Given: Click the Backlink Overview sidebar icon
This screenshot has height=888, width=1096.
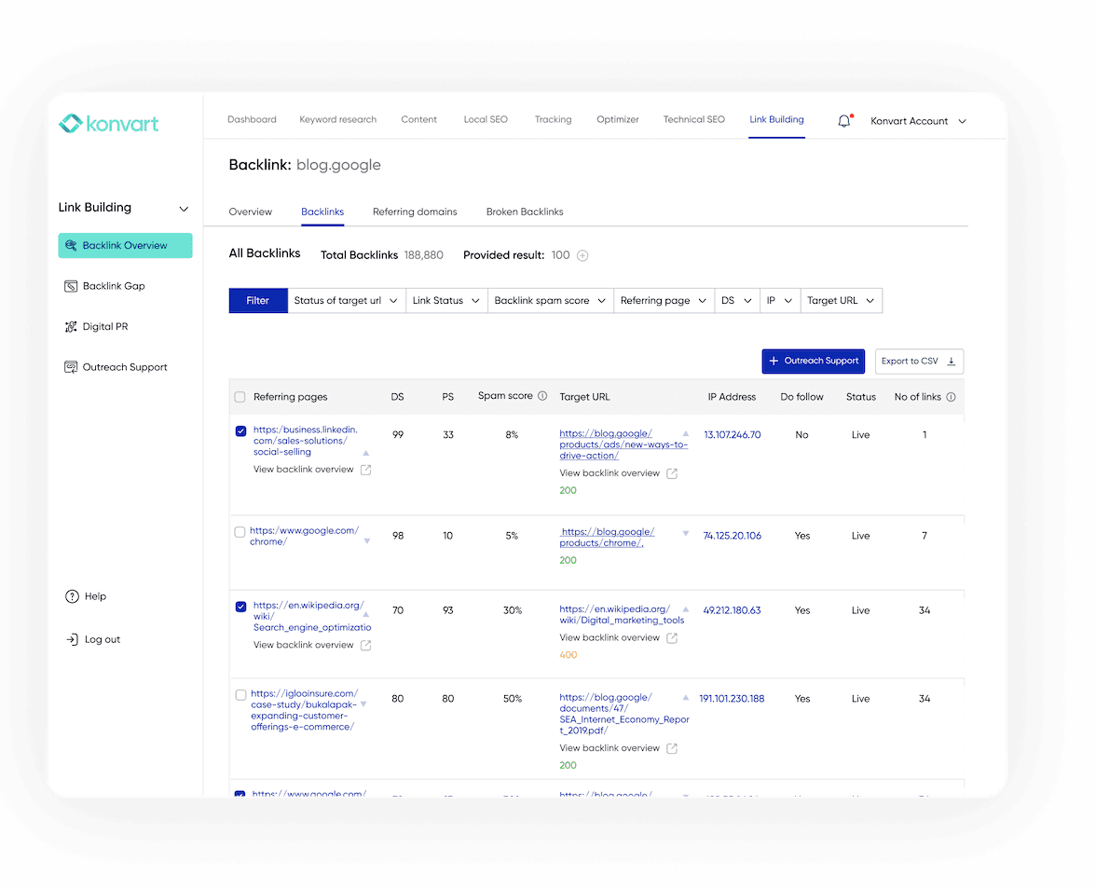Looking at the screenshot, I should click(71, 245).
